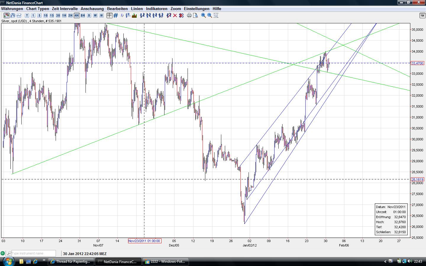Screen dimensions: 426x266
Task: Reset zoom with the greyed magnifier icon
Action: [216, 15]
